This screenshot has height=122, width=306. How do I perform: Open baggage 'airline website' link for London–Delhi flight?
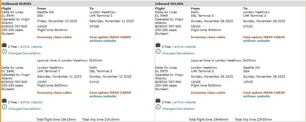(31, 102)
